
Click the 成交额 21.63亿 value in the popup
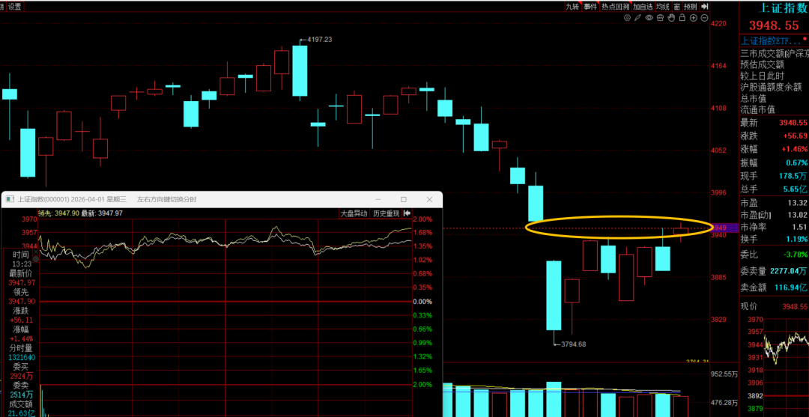(x=21, y=413)
